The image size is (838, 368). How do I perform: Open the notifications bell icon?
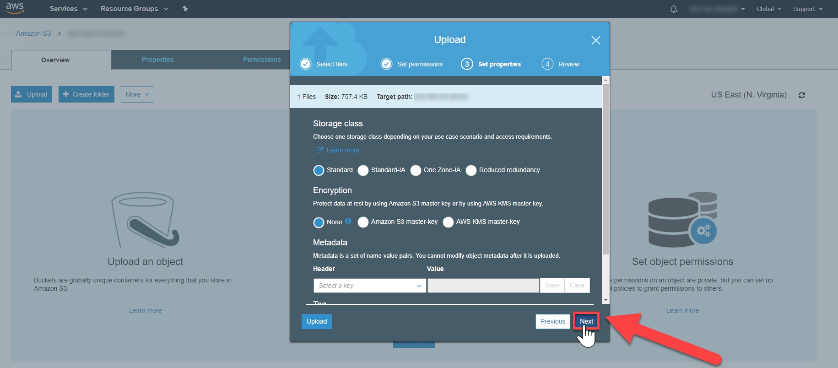pos(673,9)
